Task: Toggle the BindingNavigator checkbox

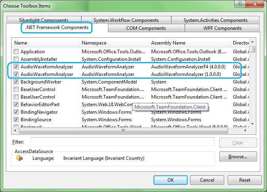Action: pos(16,112)
